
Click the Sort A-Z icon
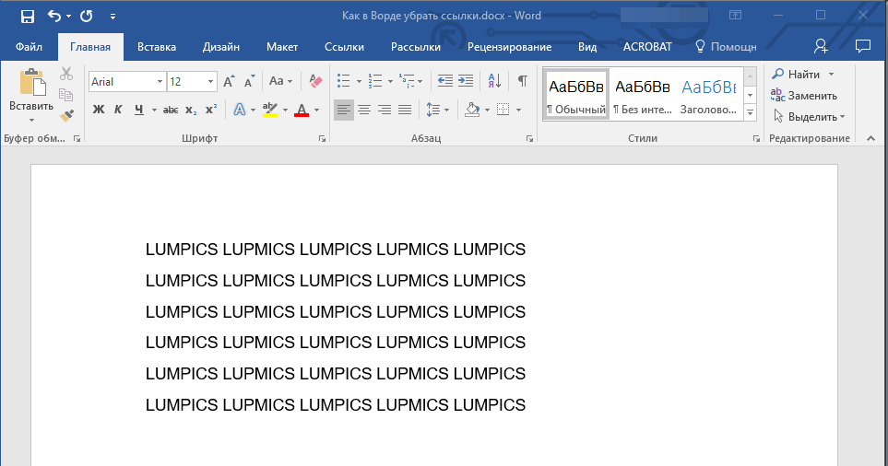(493, 81)
